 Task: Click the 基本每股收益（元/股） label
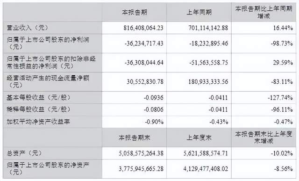(39, 98)
